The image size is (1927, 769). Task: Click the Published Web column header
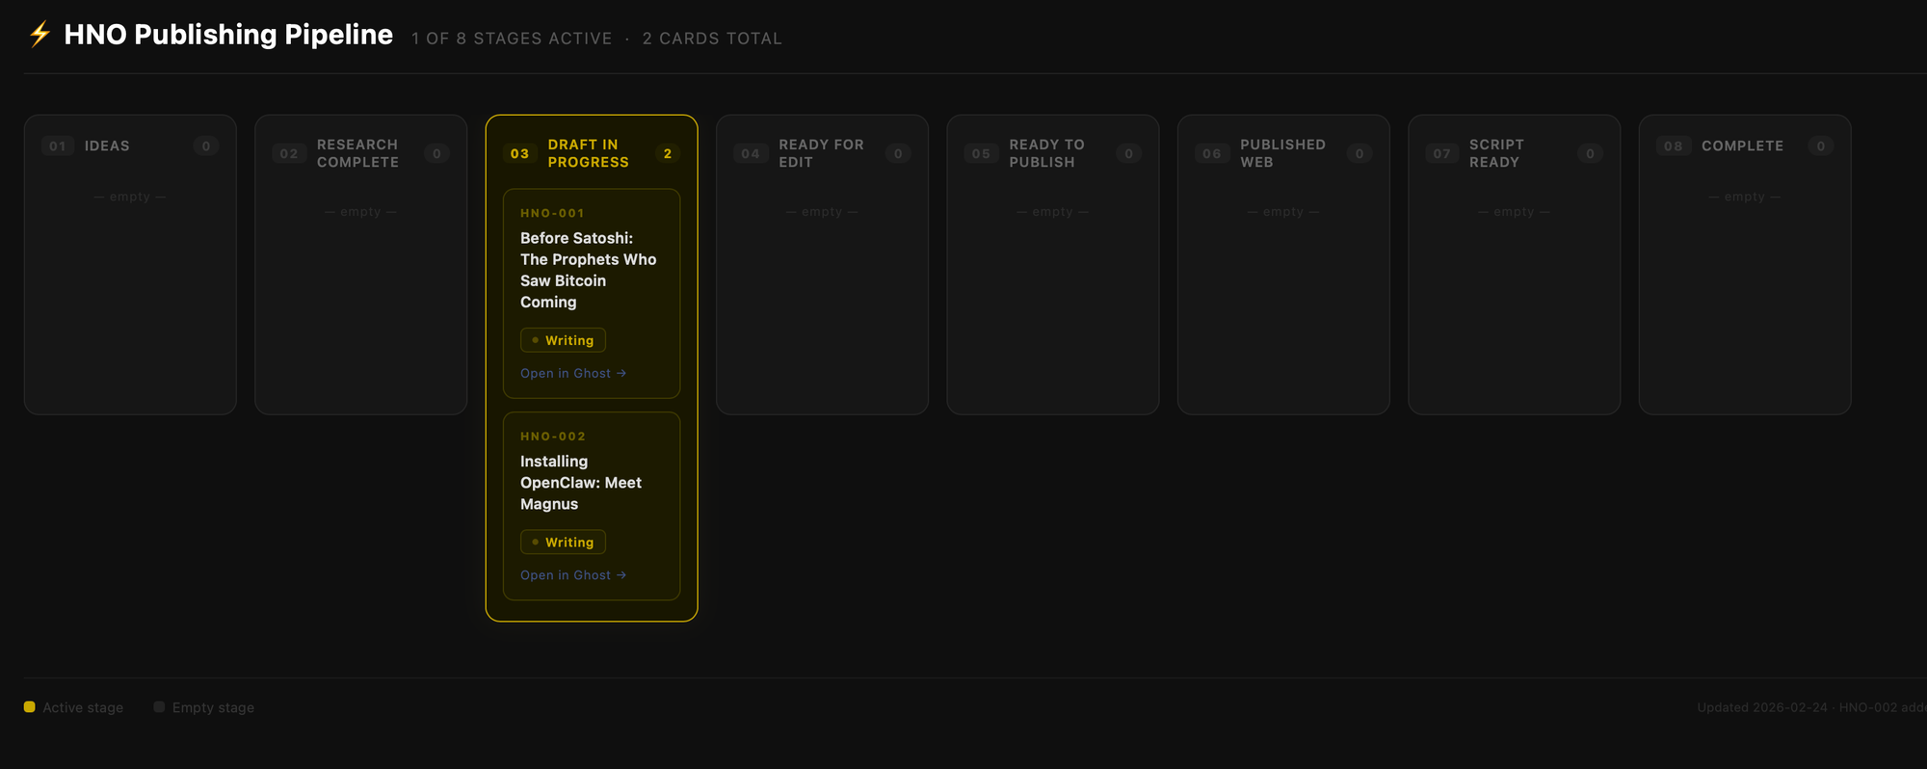pos(1282,153)
